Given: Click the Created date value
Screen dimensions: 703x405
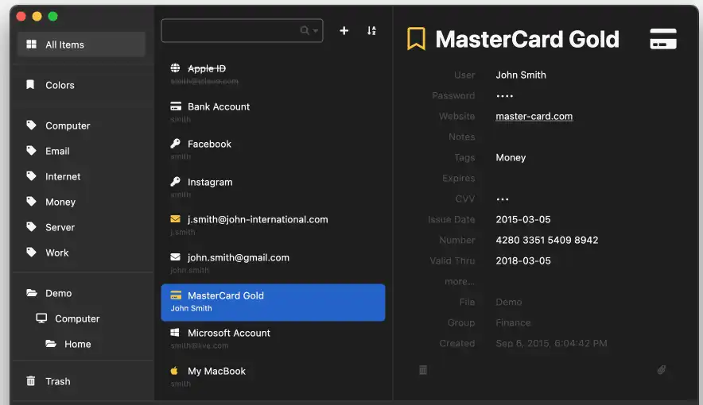Looking at the screenshot, I should [x=551, y=343].
